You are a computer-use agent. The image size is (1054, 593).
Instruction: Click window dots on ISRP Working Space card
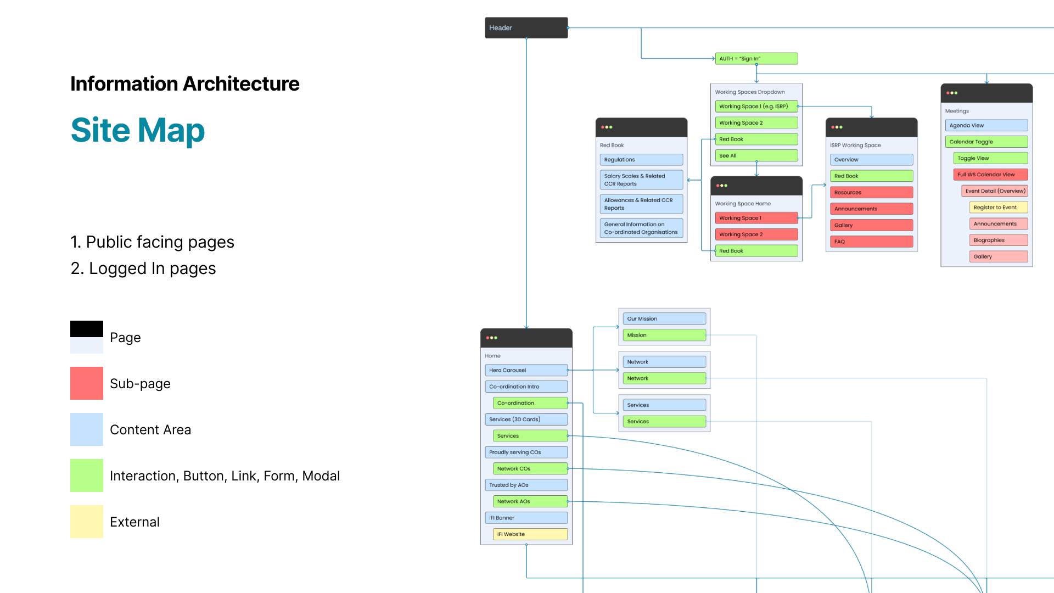pos(837,127)
